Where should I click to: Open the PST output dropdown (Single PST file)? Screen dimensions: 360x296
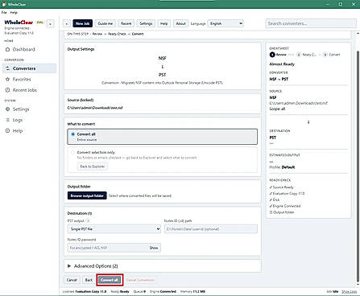click(x=114, y=229)
